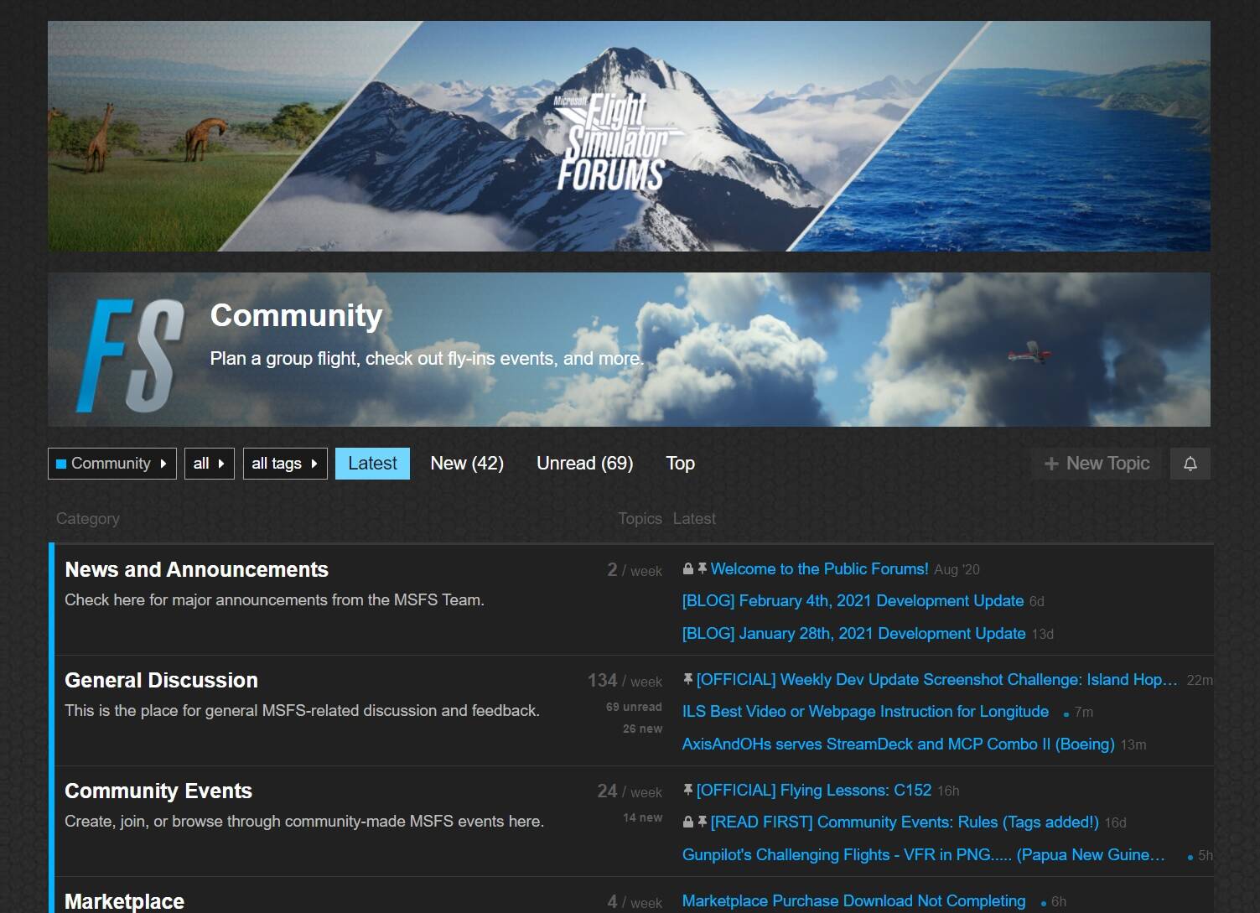Click the Community banner heading
Image resolution: width=1260 pixels, height=913 pixels.
pyautogui.click(x=296, y=315)
